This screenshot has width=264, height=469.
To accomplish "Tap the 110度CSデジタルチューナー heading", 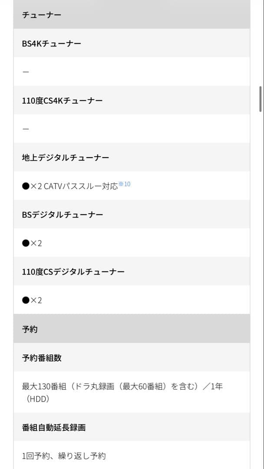I will point(73,272).
